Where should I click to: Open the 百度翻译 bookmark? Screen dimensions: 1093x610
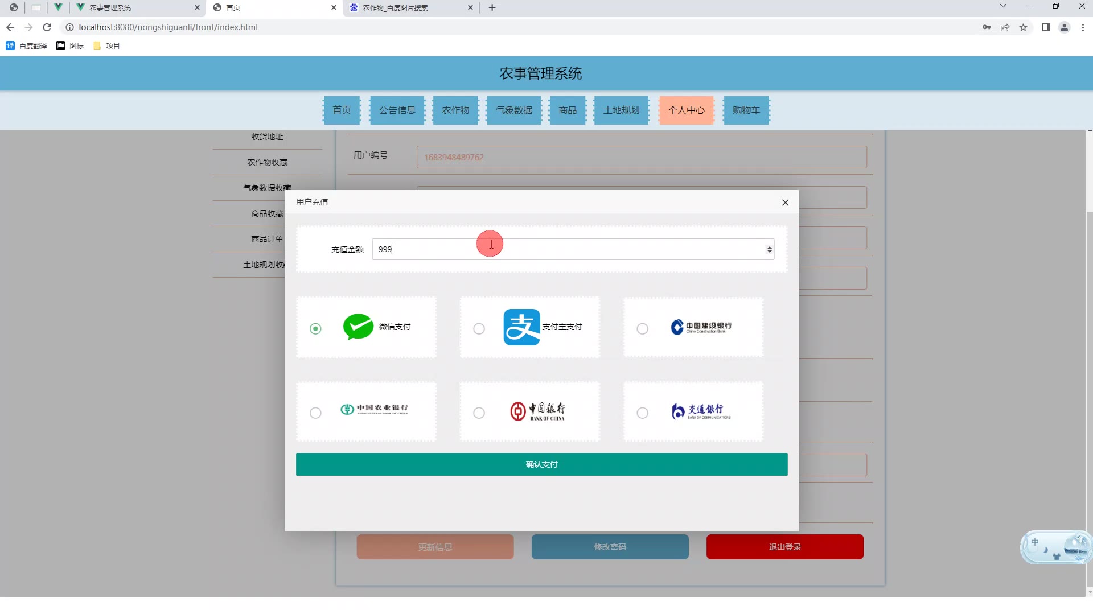click(26, 46)
